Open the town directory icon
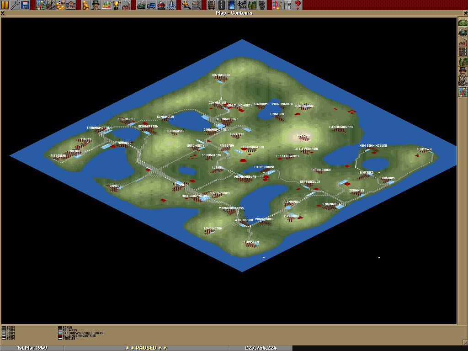 click(x=51, y=5)
